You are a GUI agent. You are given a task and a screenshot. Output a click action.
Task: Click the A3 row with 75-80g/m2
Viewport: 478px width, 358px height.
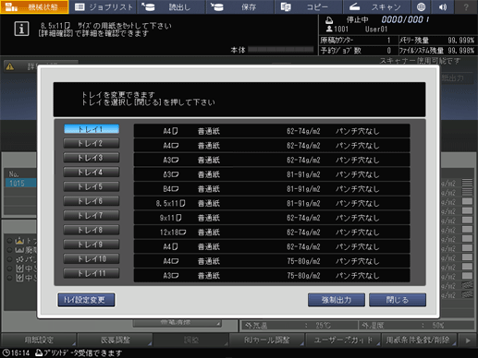[x=272, y=276]
